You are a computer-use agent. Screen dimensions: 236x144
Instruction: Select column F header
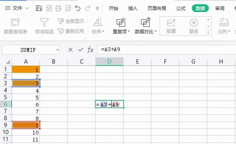pyautogui.click(x=165, y=61)
